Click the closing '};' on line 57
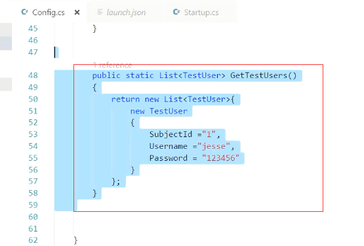Screen dimensions: 364x246 point(116,182)
